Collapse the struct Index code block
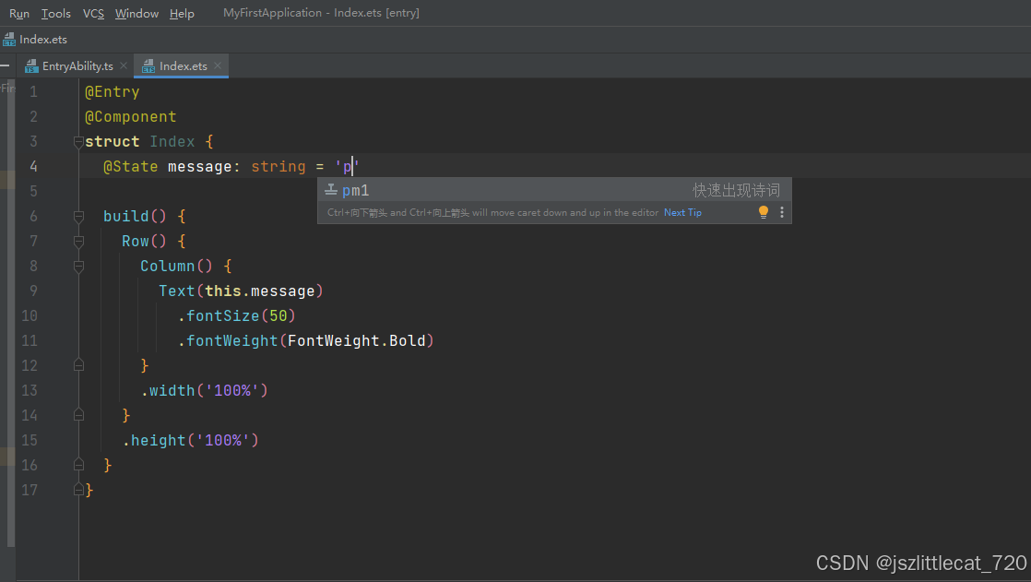 [78, 142]
